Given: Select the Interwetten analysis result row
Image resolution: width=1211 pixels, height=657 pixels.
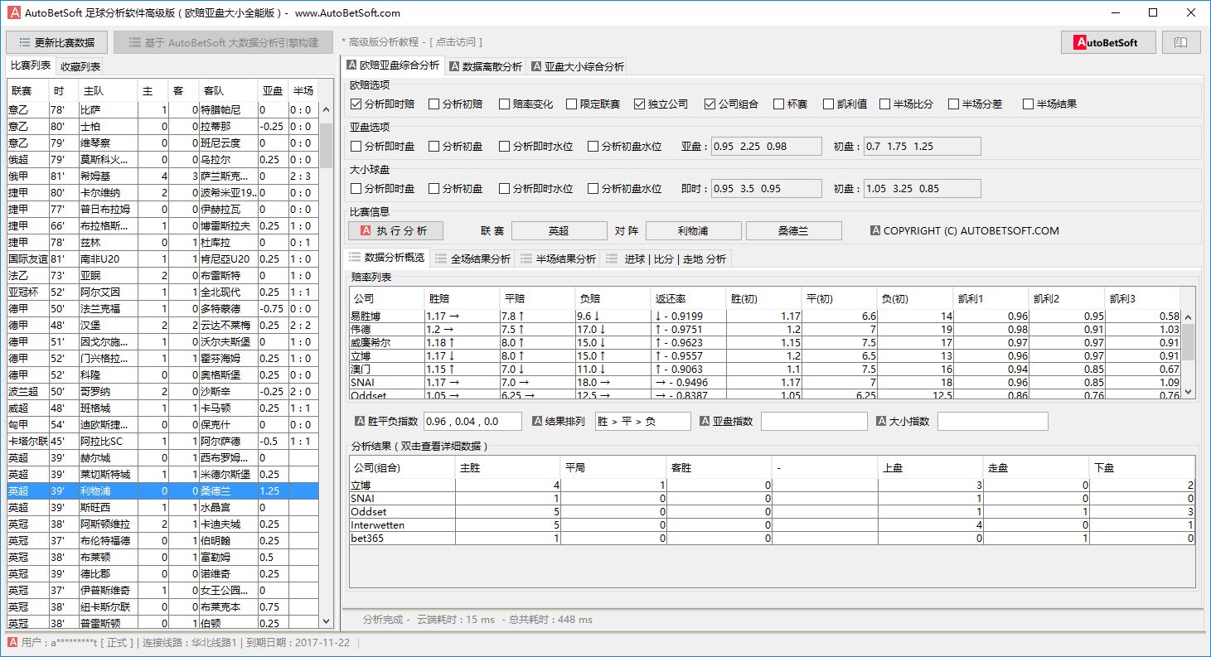Looking at the screenshot, I should 773,524.
